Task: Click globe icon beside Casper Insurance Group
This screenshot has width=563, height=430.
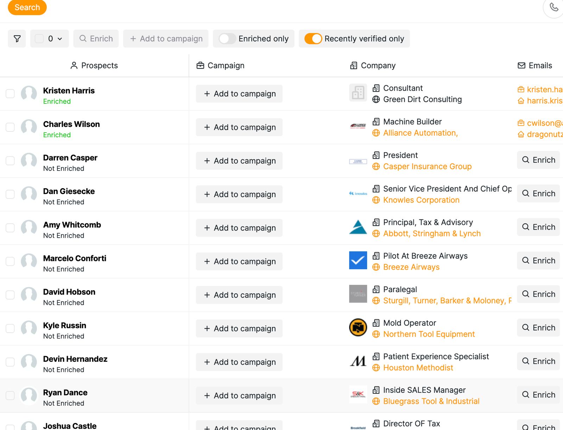Action: pyautogui.click(x=376, y=167)
